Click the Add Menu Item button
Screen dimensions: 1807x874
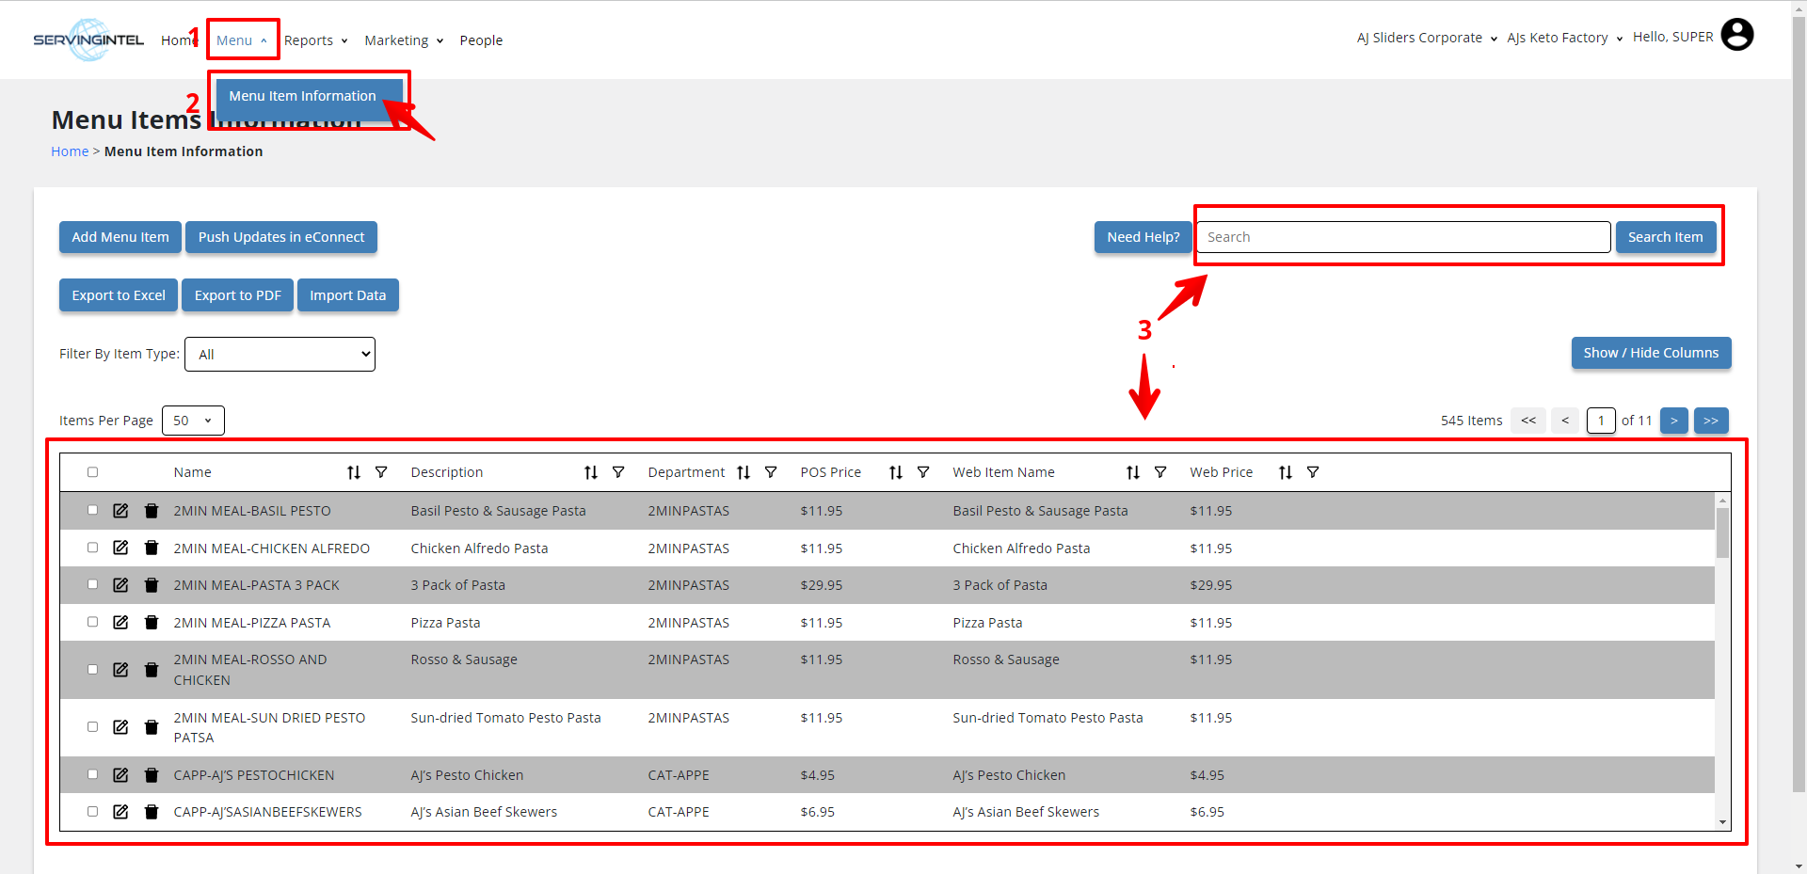click(x=120, y=237)
